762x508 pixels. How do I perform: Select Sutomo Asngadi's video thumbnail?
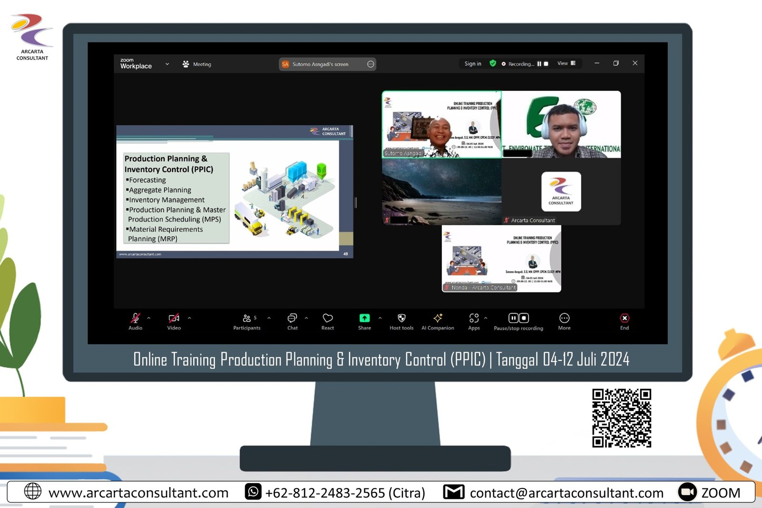pos(441,124)
